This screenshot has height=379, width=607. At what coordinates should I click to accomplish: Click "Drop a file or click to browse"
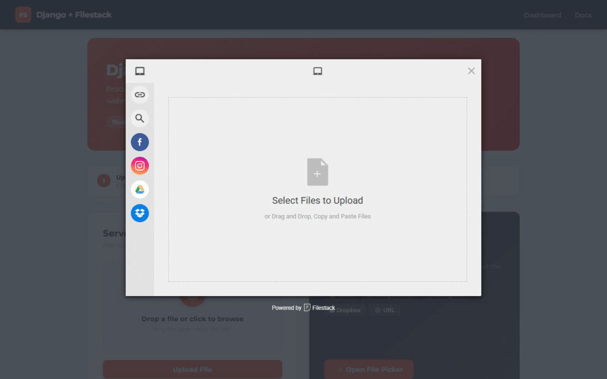[x=193, y=319]
